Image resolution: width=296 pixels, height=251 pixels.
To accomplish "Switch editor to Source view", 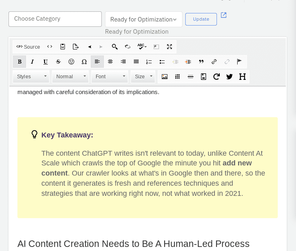I will pos(28,47).
